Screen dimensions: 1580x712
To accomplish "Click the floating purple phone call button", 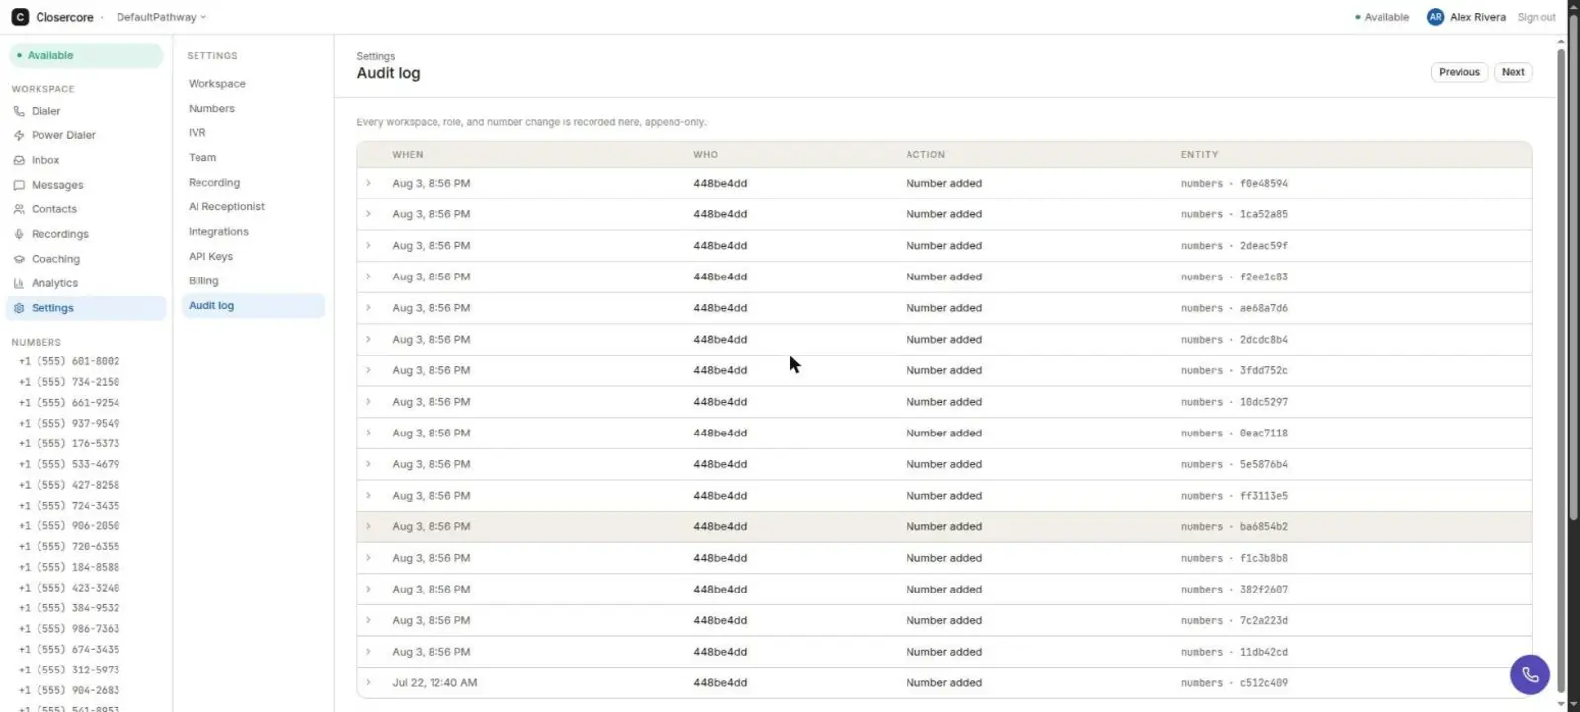I will (x=1530, y=674).
